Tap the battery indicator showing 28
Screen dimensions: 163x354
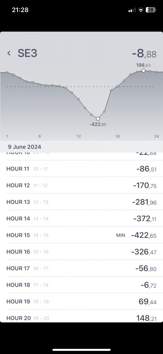(x=151, y=10)
